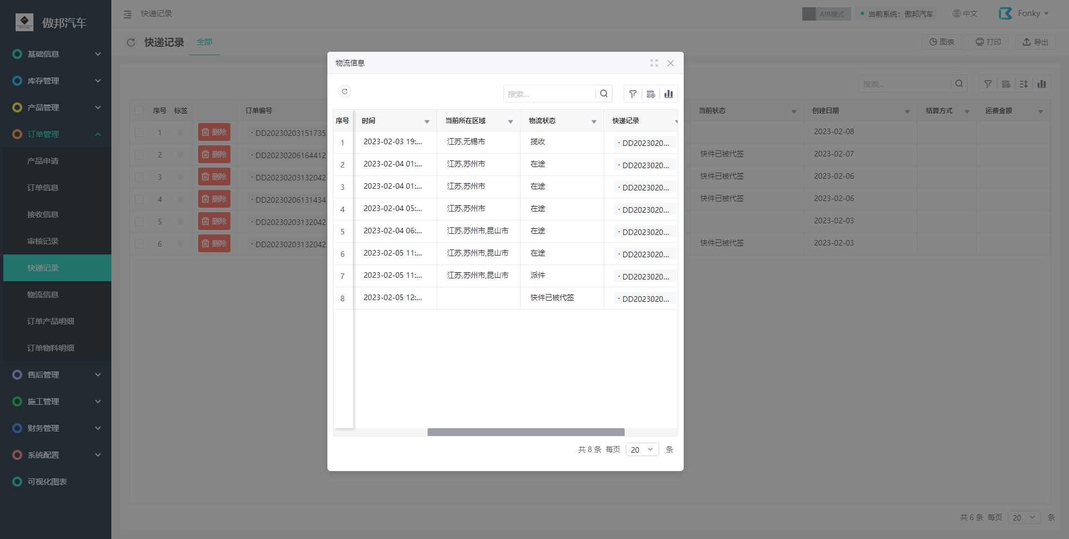Open the filter funnel in the 物流信息 dialog
The width and height of the screenshot is (1069, 539).
coord(633,94)
